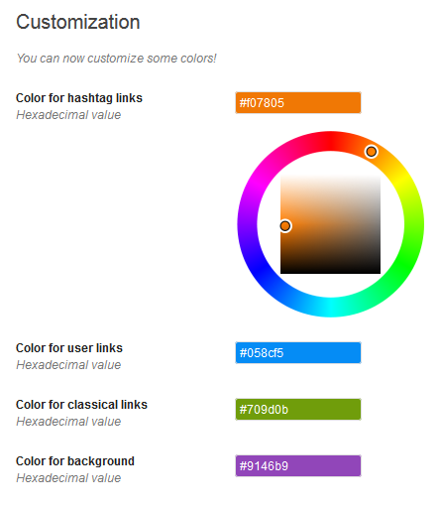Pick cyan at bottom of hue ring
The height and width of the screenshot is (508, 440).
coord(331,308)
